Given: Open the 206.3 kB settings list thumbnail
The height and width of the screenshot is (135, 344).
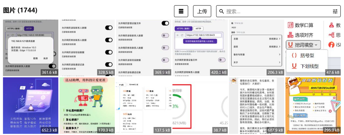Looking at the screenshot, I should pyautogui.click(x=256, y=48).
